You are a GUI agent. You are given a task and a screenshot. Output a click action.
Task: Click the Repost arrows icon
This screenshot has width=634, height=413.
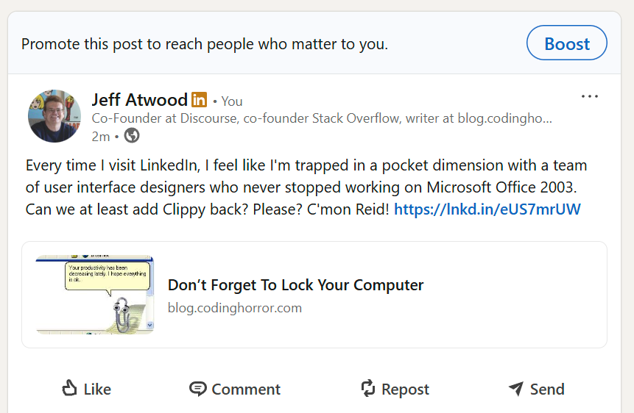pyautogui.click(x=368, y=388)
